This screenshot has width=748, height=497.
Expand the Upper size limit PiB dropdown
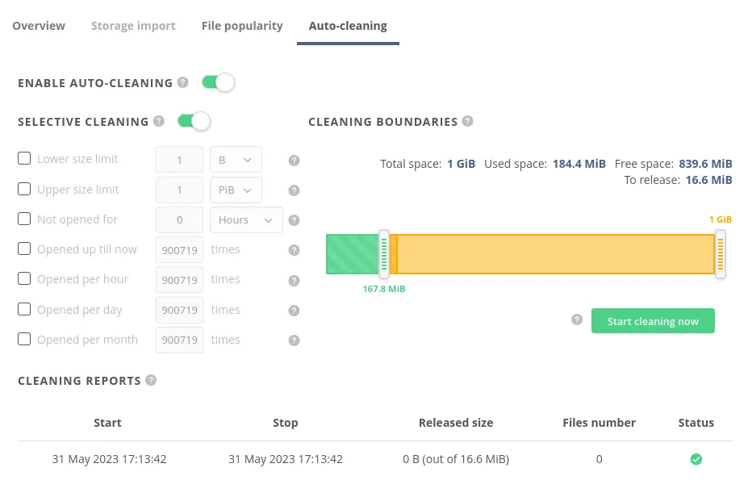click(x=236, y=190)
